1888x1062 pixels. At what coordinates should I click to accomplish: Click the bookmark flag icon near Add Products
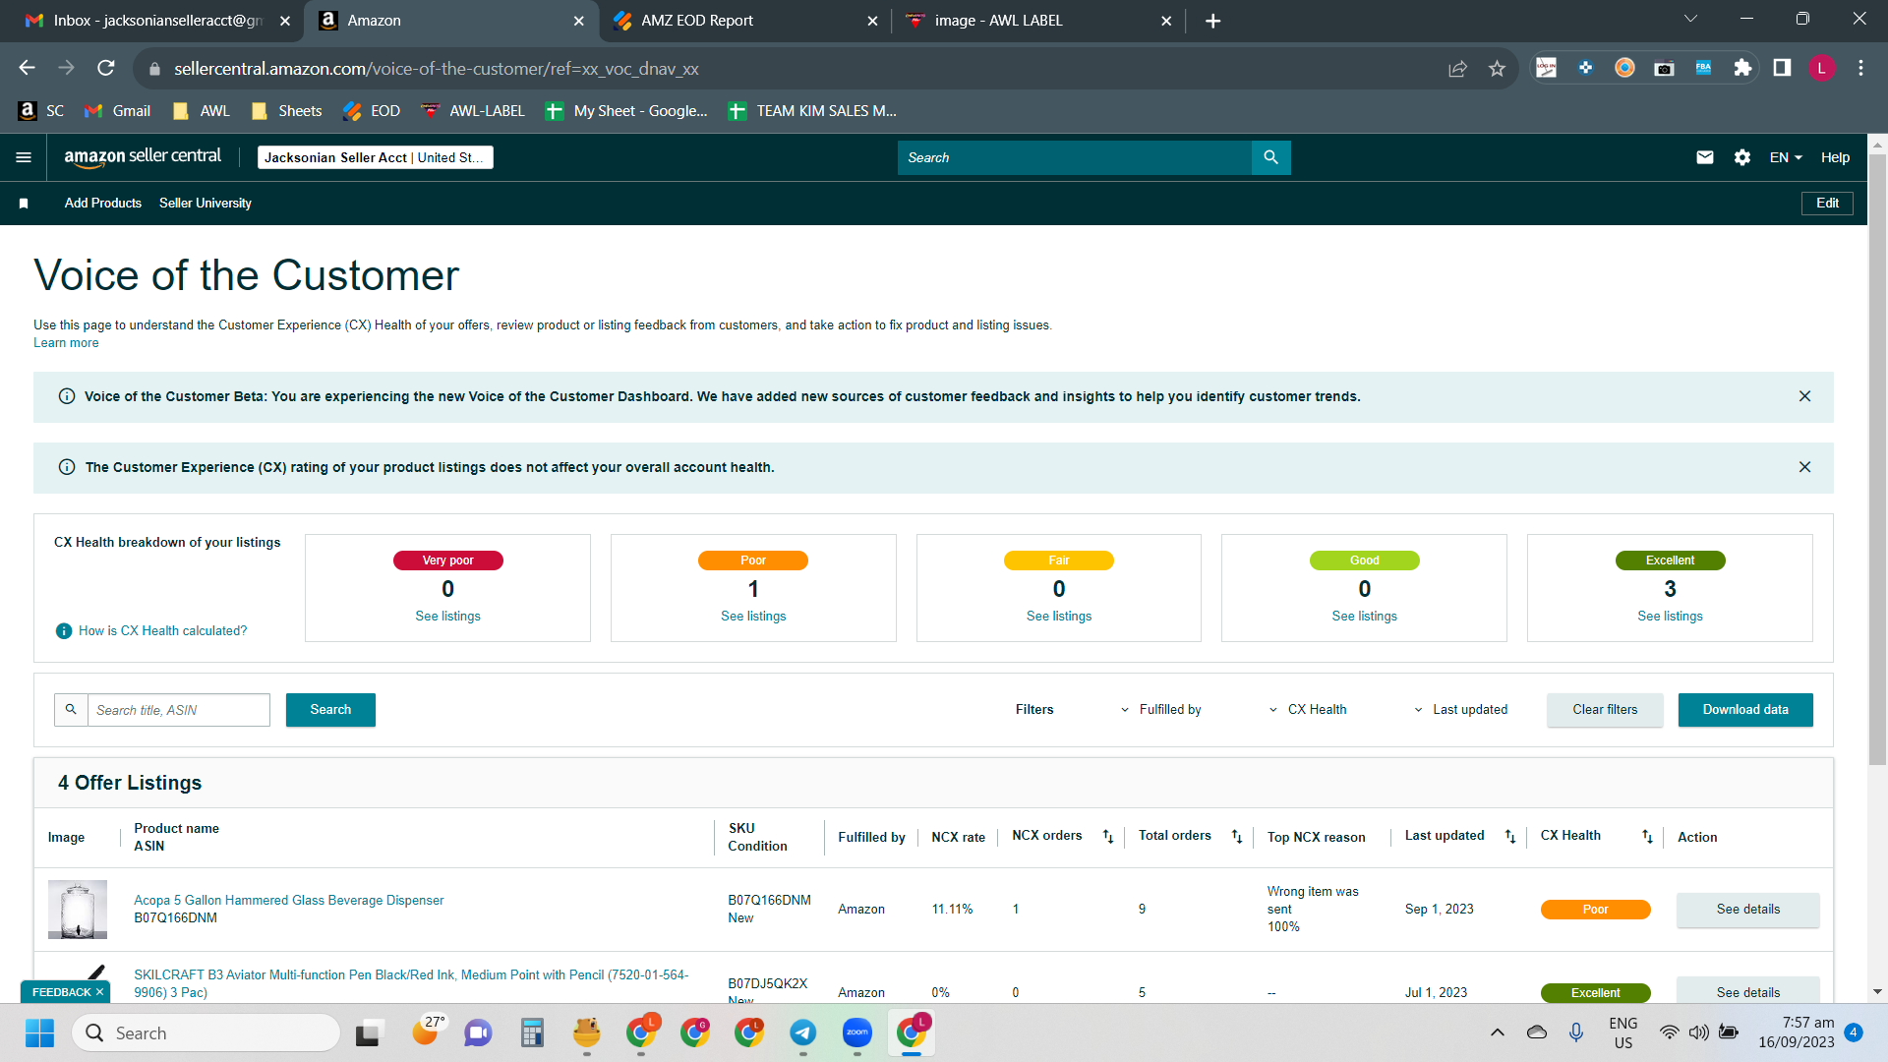click(x=24, y=204)
